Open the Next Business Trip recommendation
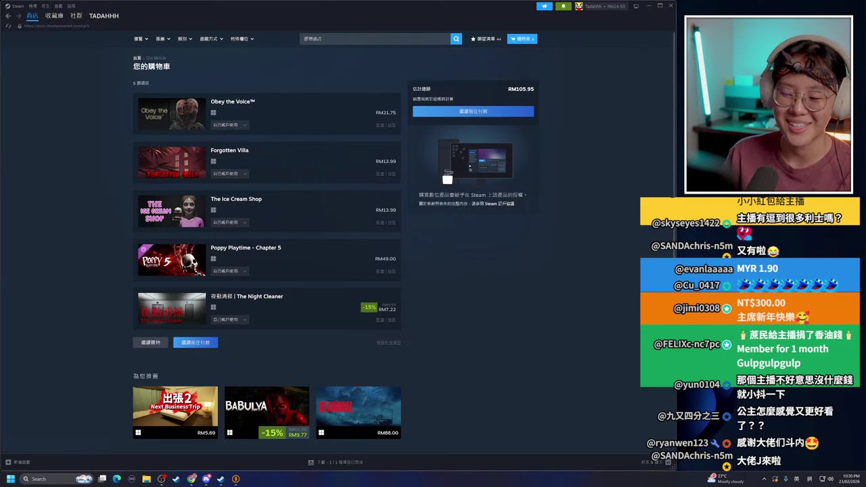This screenshot has width=866, height=487. pos(175,413)
